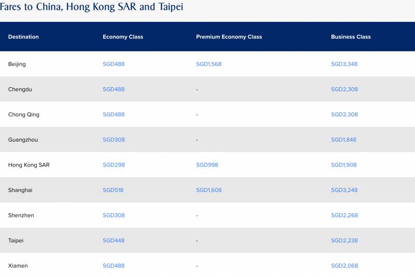
Task: Open Xiamen Business Class fare SGD2,068
Action: coord(344,266)
